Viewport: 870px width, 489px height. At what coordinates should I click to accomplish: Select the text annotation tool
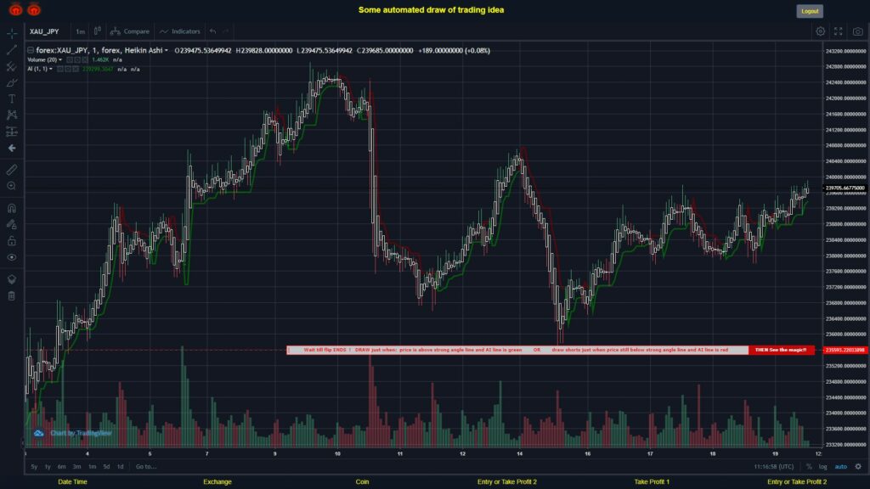tap(12, 98)
